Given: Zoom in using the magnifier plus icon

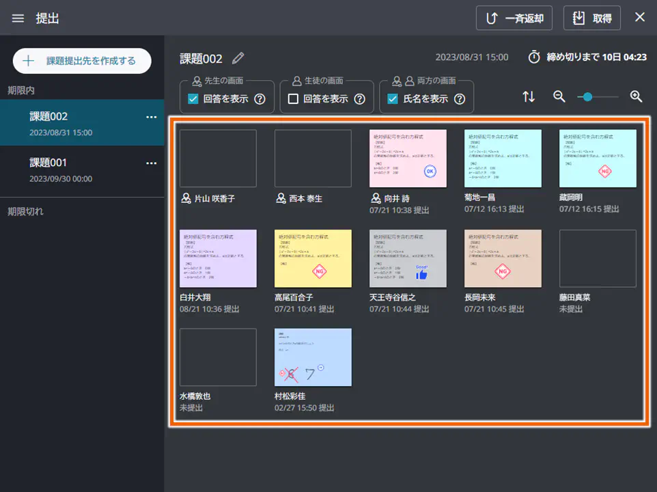Looking at the screenshot, I should 635,96.
